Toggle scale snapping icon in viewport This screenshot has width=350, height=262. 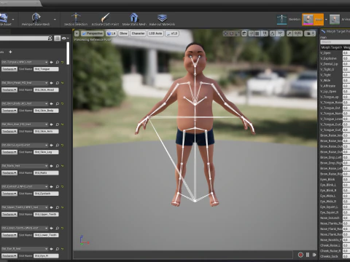pos(289,33)
